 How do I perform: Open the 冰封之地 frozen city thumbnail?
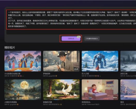[x=128, y=61]
